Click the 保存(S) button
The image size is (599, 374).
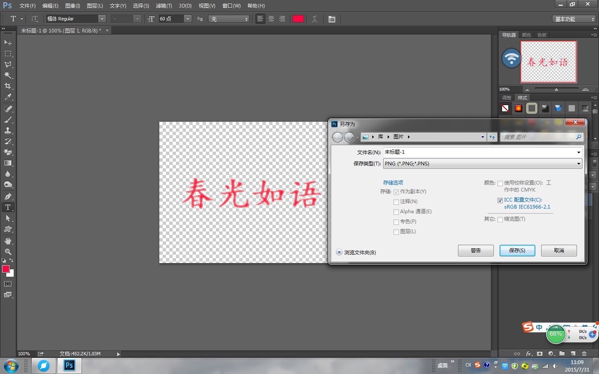point(517,250)
